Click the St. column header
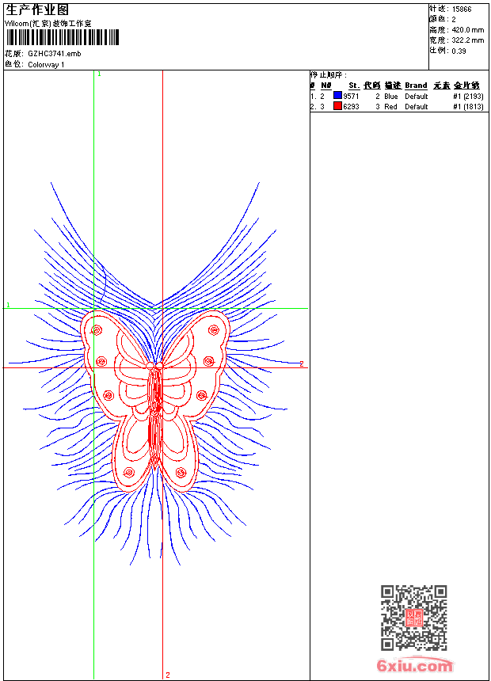491x681 pixels. pos(354,86)
